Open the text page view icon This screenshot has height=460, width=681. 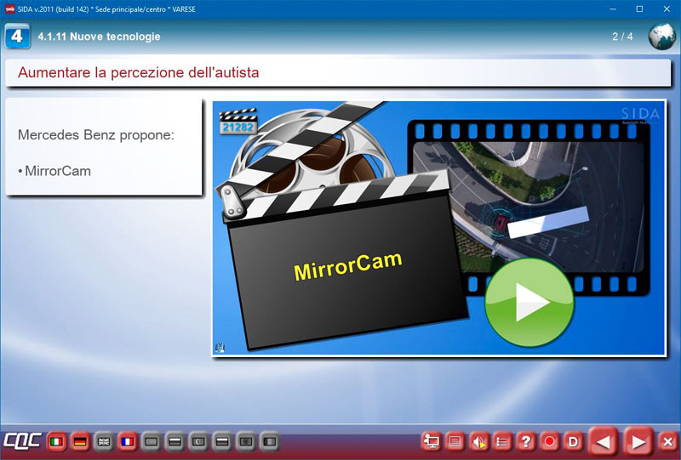[455, 441]
